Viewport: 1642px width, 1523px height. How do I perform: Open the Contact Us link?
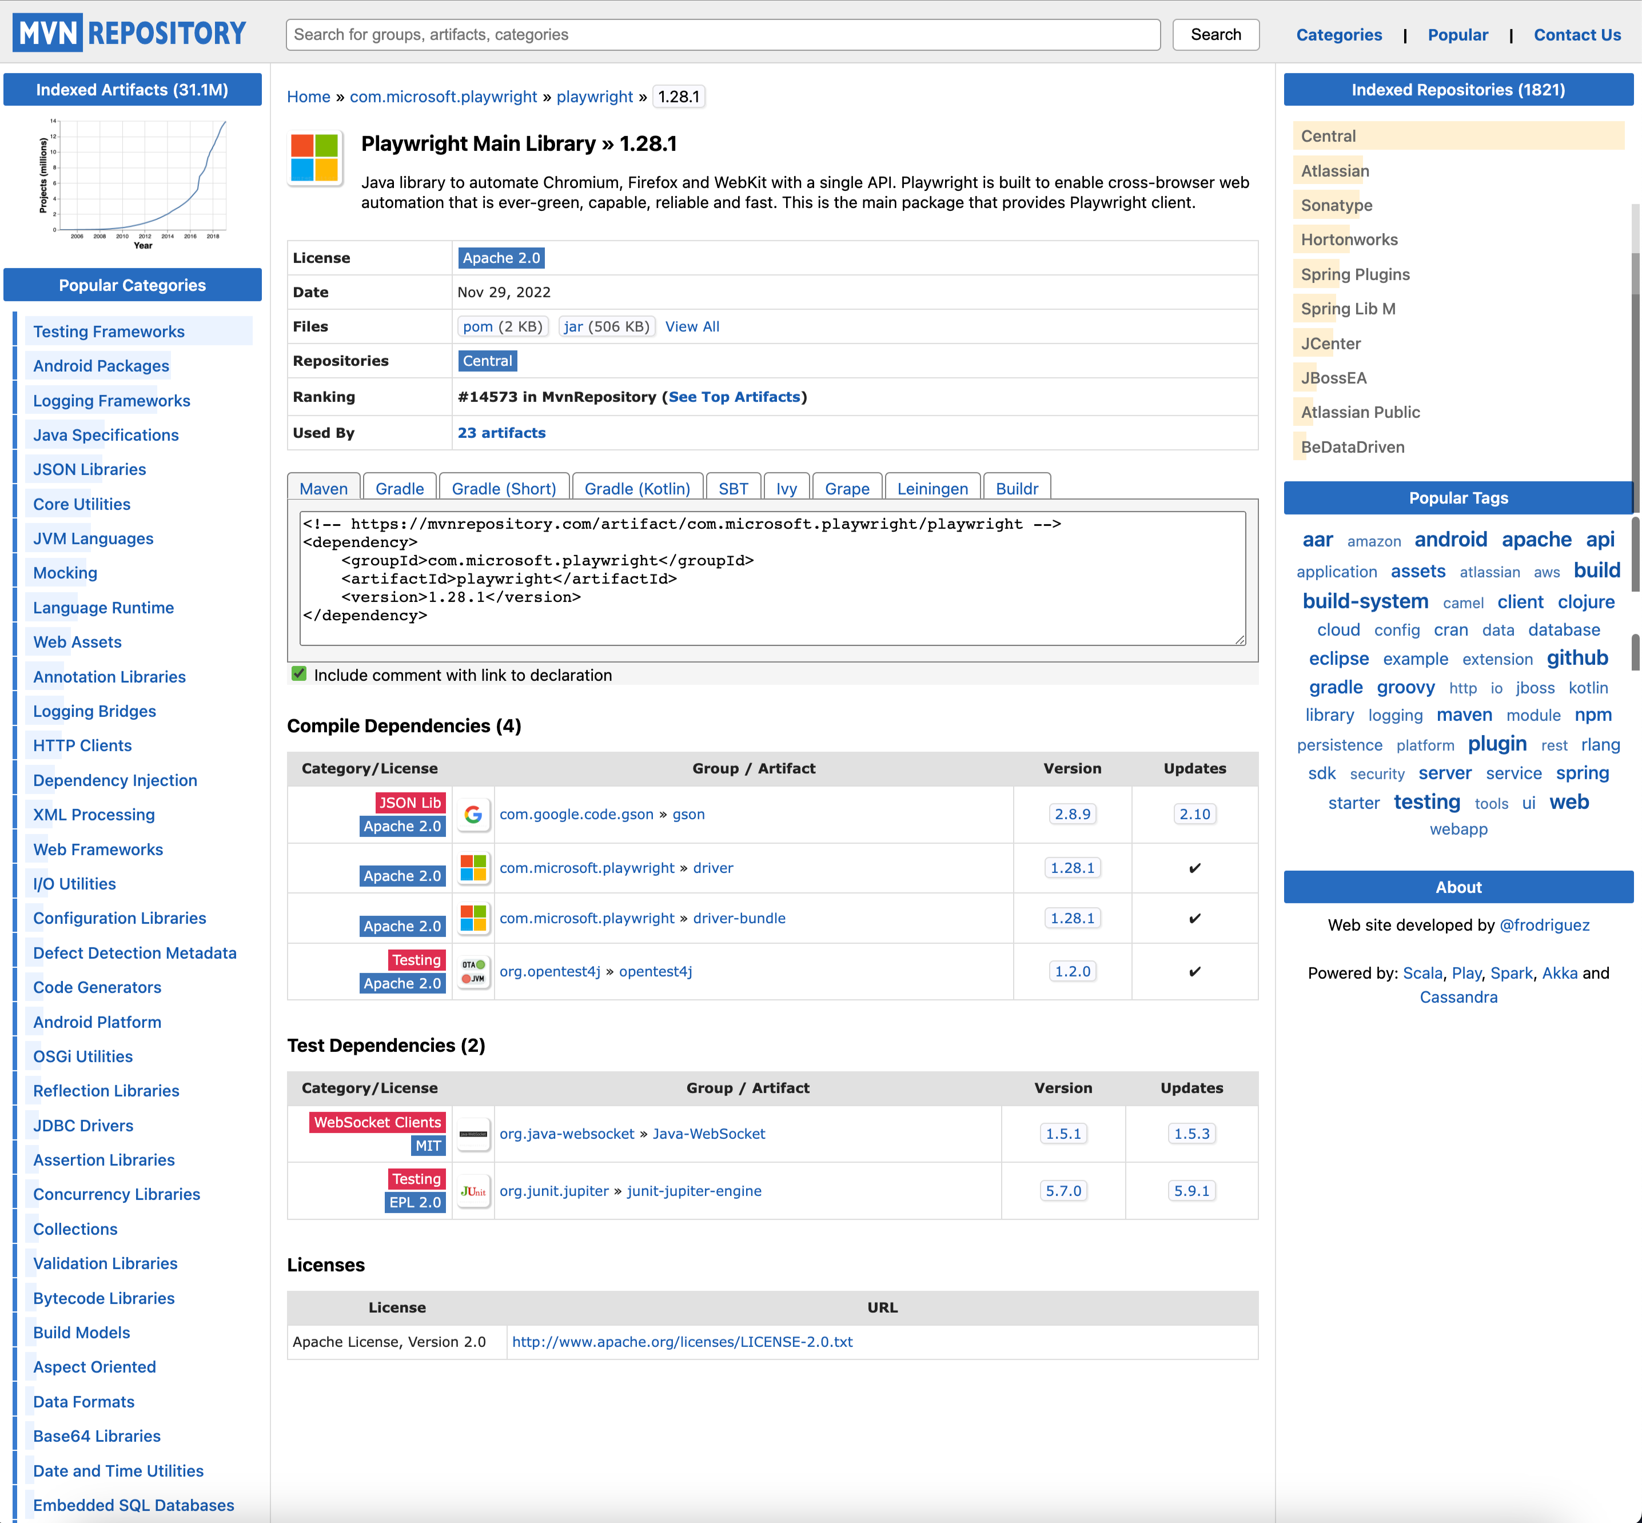[x=1577, y=35]
